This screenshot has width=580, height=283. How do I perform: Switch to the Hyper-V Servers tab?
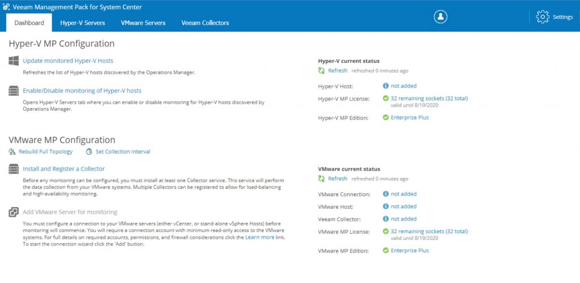tap(83, 23)
